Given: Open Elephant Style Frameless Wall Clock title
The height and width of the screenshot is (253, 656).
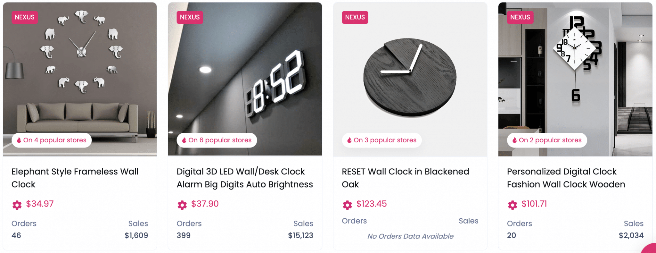Looking at the screenshot, I should tap(75, 178).
